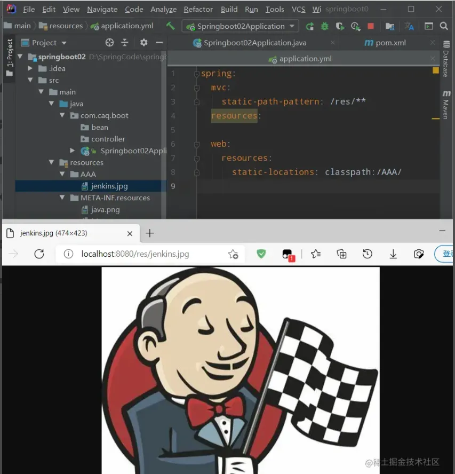Viewport: 455px width, 474px height.
Task: Stop the running application red square
Action: pyautogui.click(x=371, y=26)
